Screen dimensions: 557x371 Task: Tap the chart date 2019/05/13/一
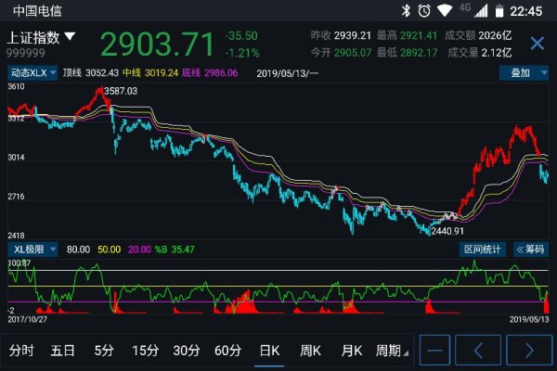288,73
